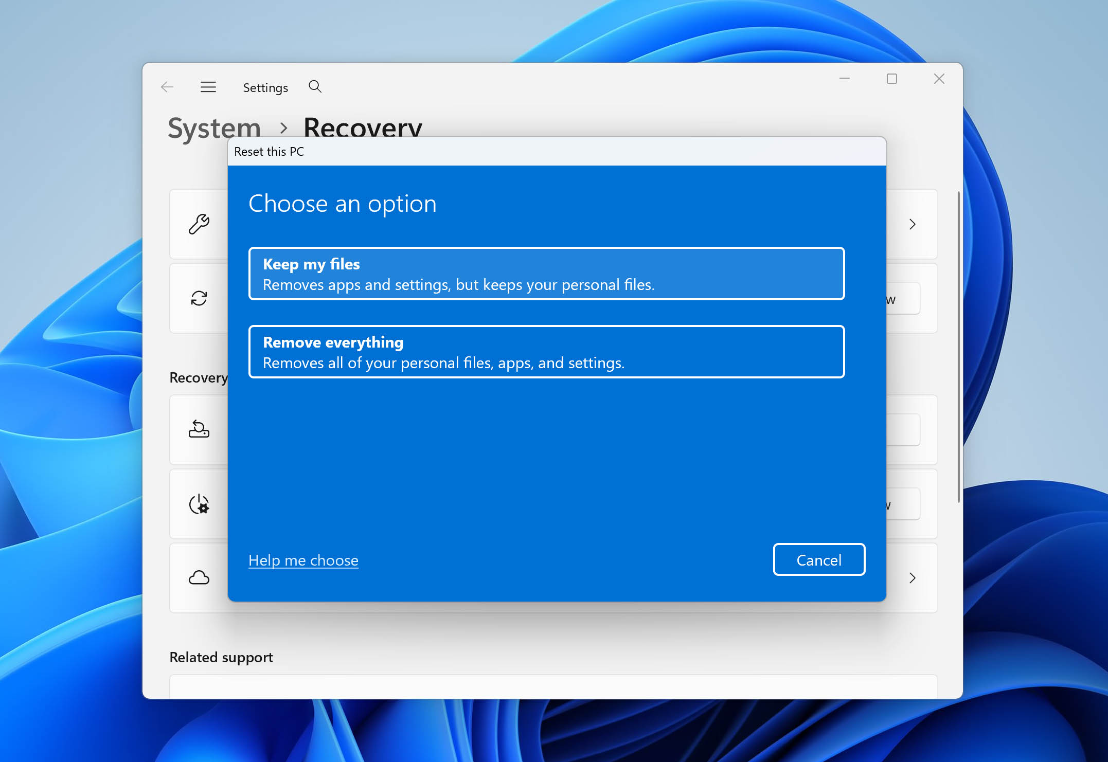Open the navigation hamburger menu

point(208,87)
